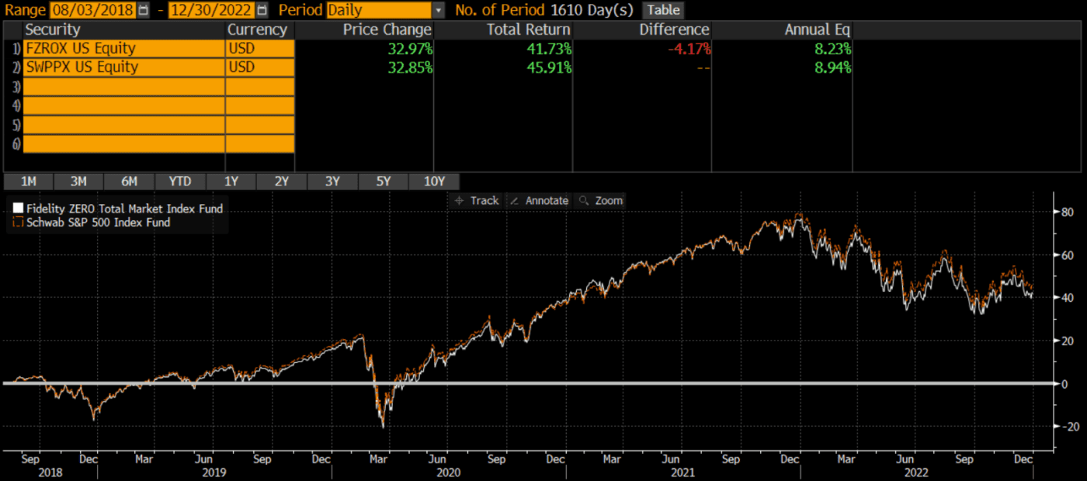The height and width of the screenshot is (481, 1087).
Task: Choose the 3Y time range
Action: coord(332,182)
